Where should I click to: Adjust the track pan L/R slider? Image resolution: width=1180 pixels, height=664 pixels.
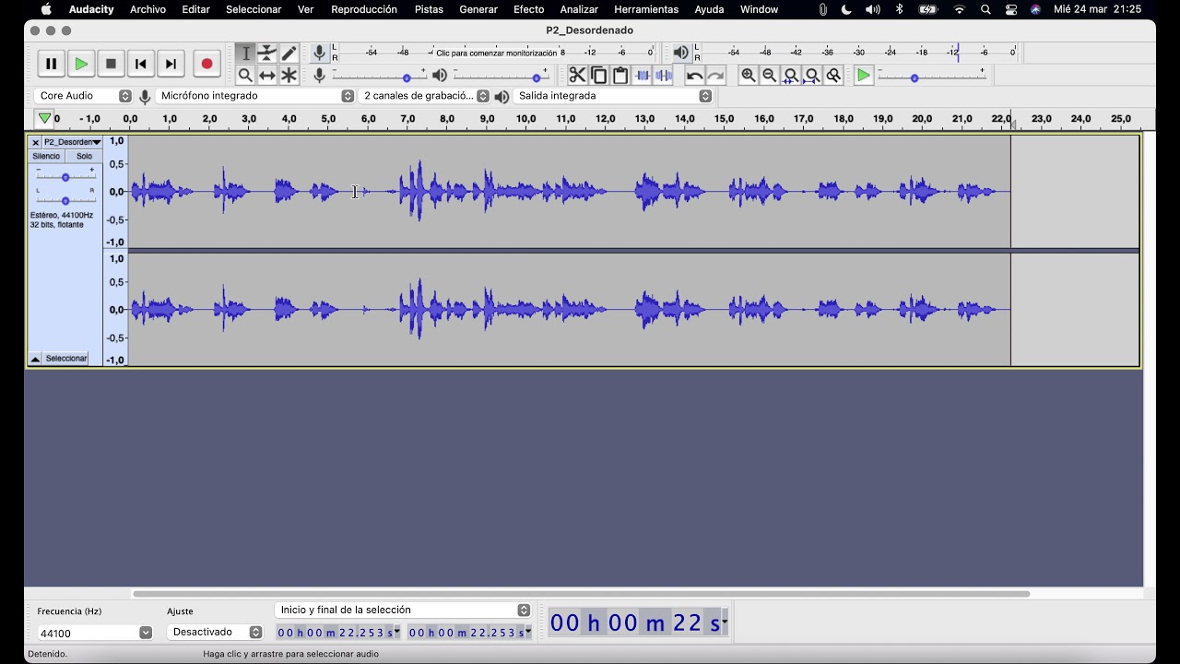65,199
